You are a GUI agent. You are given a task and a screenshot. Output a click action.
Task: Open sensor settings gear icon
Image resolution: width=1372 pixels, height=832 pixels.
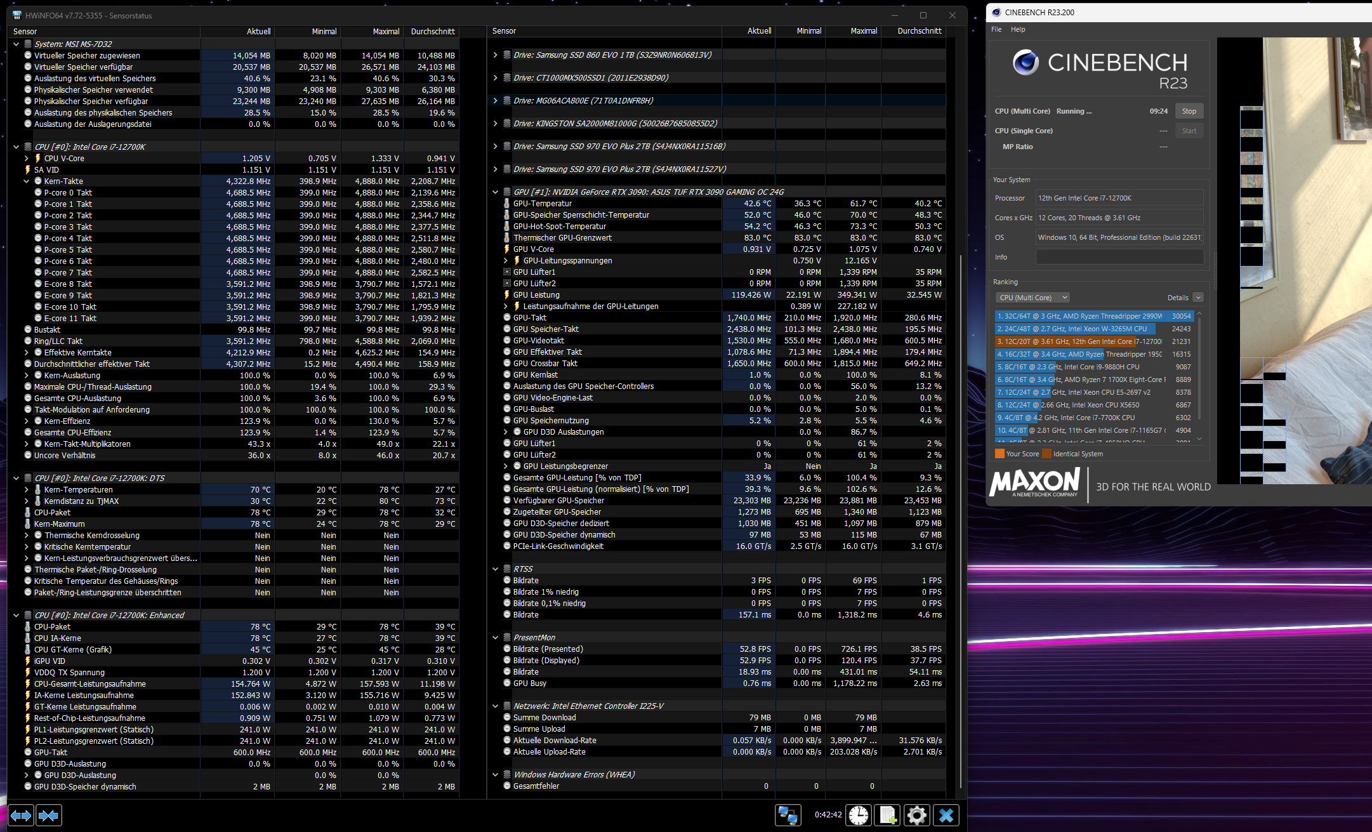pos(916,815)
